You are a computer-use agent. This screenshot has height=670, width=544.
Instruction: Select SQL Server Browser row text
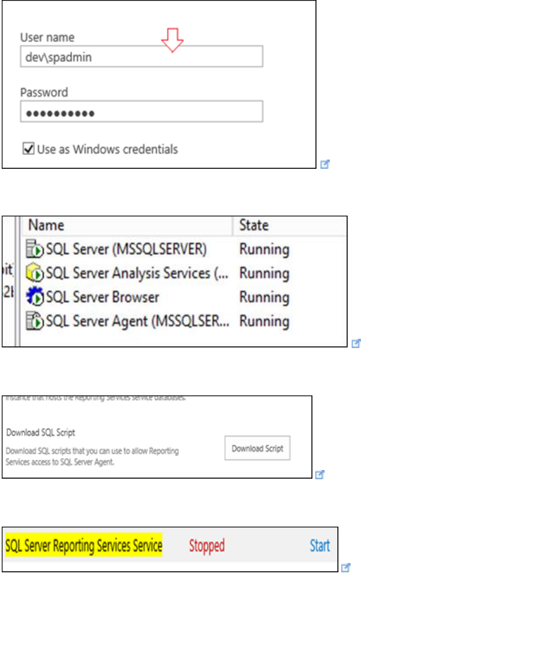coord(102,297)
